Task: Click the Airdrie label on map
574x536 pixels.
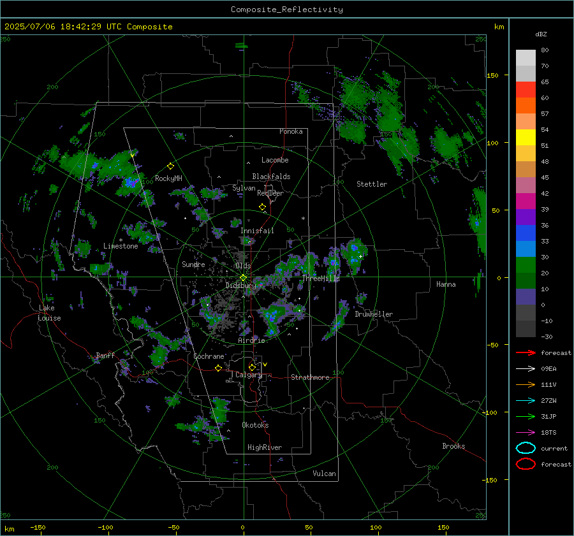Action: 251,340
